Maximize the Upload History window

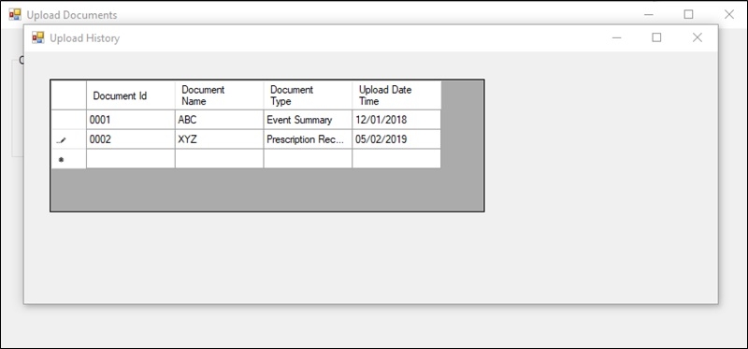[x=657, y=37]
